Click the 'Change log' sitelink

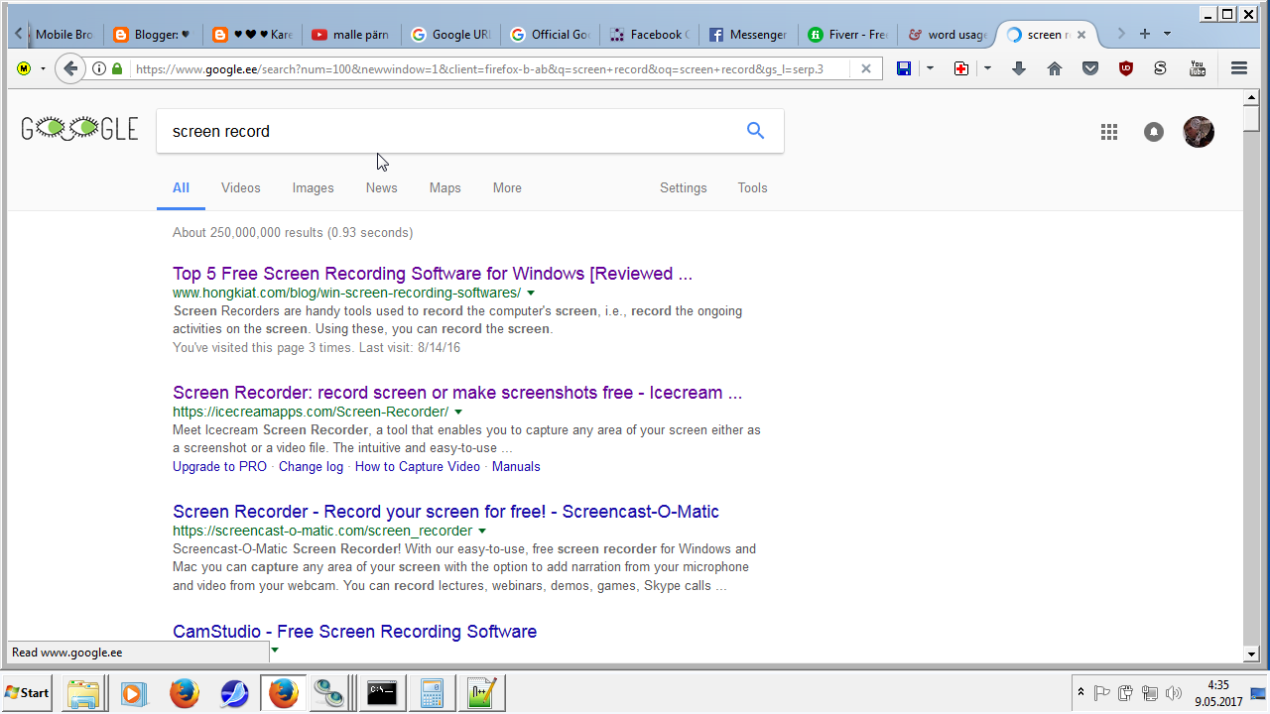click(311, 466)
